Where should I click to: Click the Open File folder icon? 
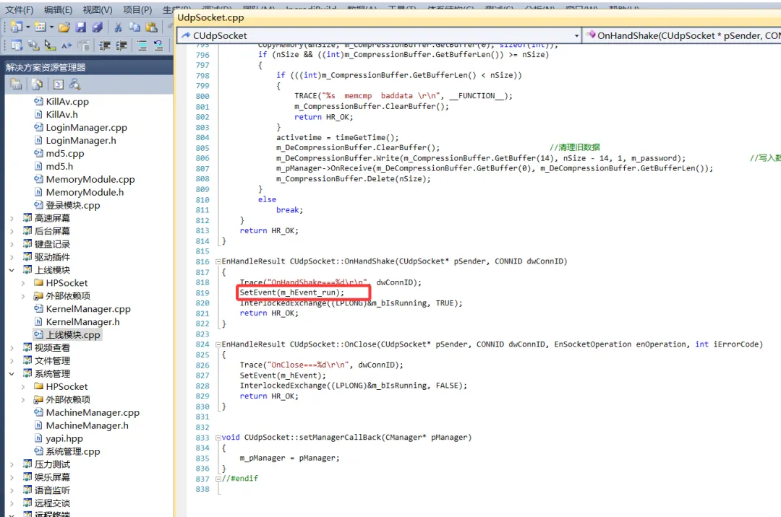click(64, 27)
